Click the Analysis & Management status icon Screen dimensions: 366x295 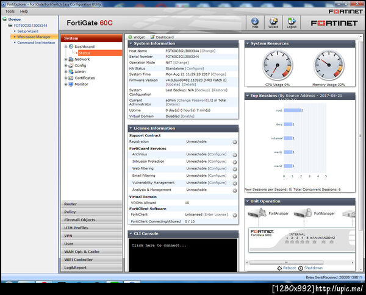[235, 191]
